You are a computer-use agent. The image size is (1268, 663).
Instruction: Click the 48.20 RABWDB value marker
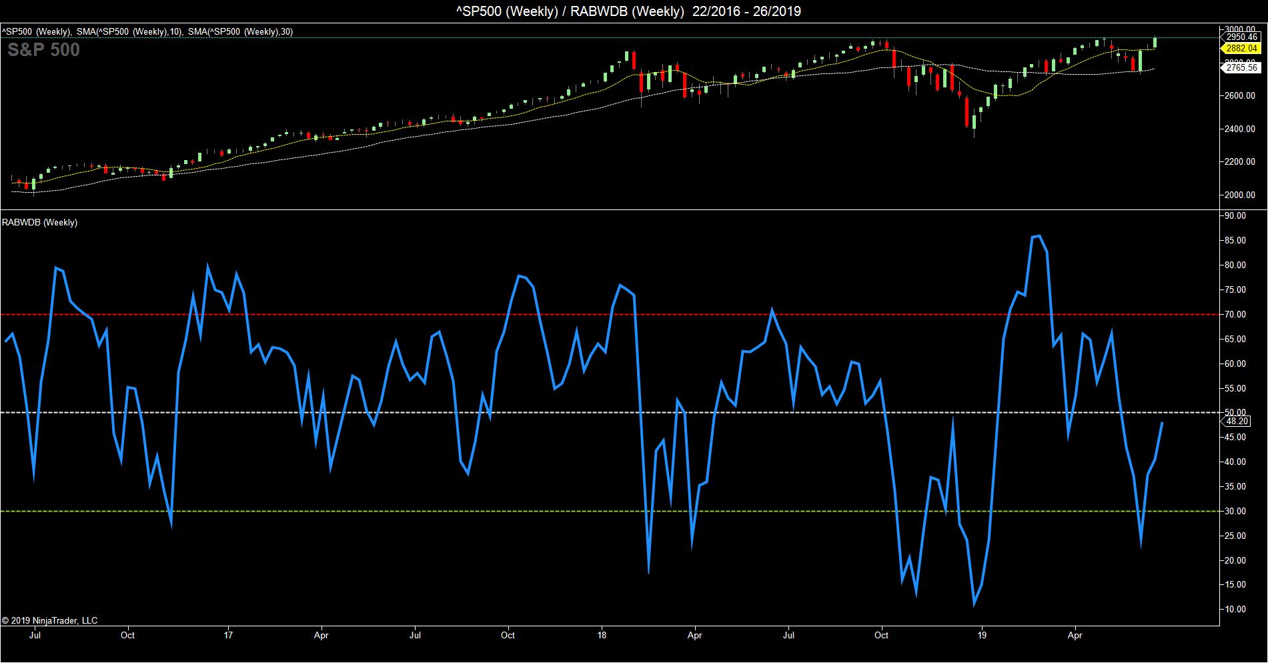pos(1237,422)
